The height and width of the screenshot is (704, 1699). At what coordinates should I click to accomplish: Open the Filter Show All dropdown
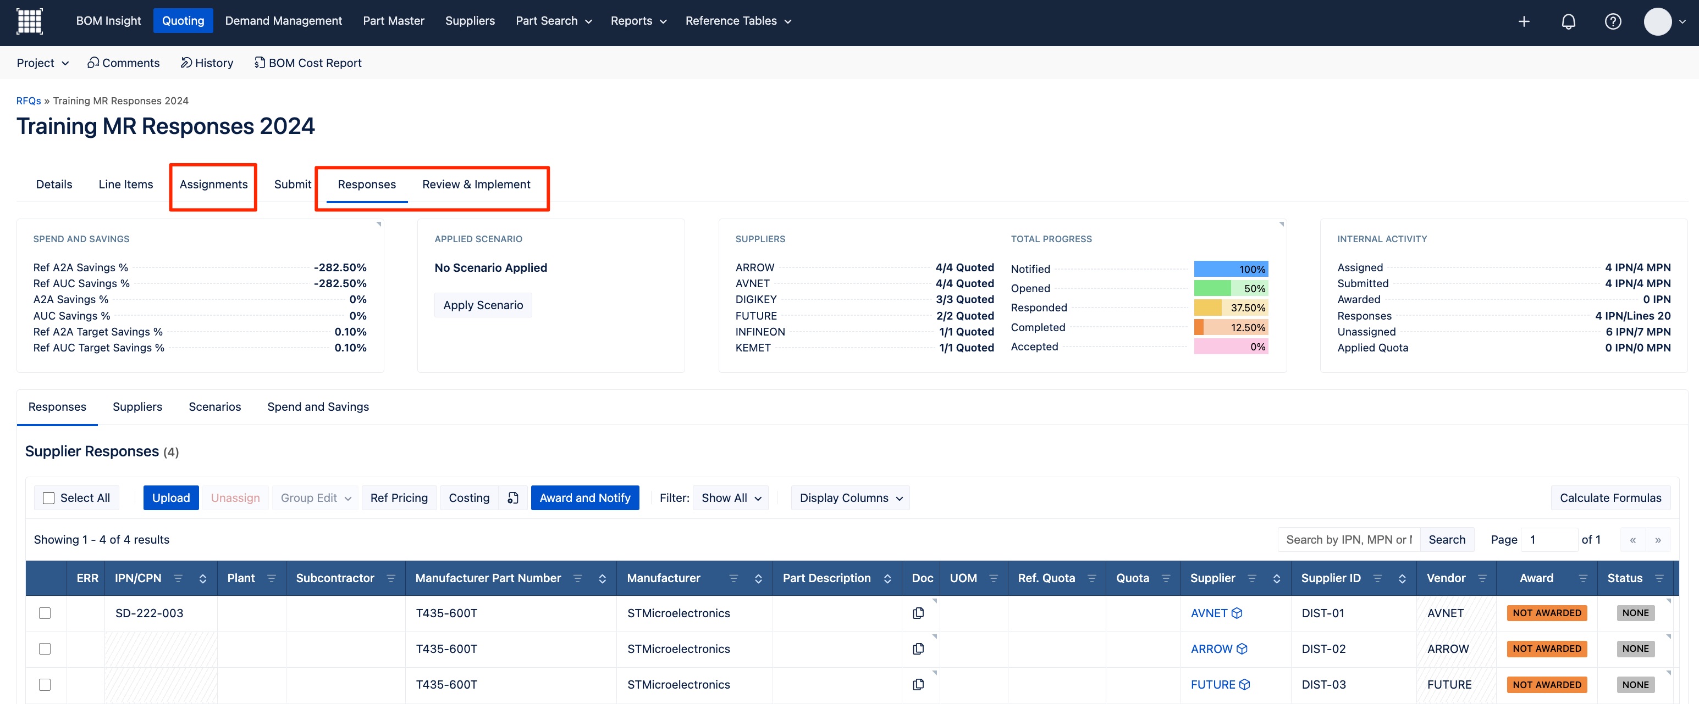pos(731,498)
